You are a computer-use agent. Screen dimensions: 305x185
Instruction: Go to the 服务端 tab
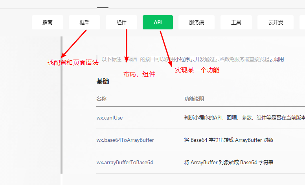point(197,22)
